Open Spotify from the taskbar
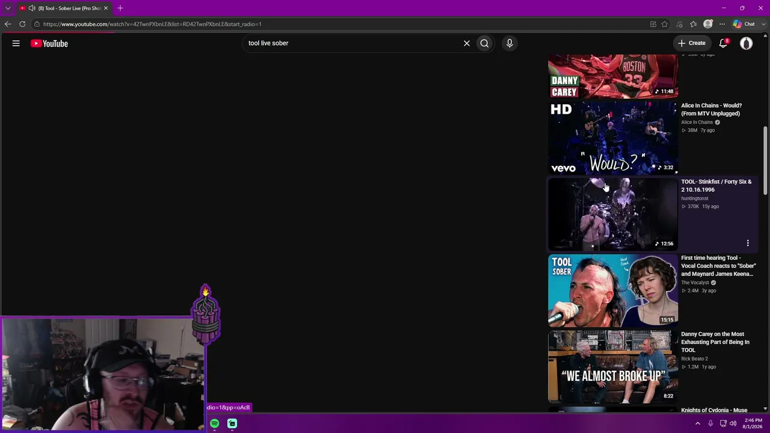The width and height of the screenshot is (770, 433). point(215,424)
